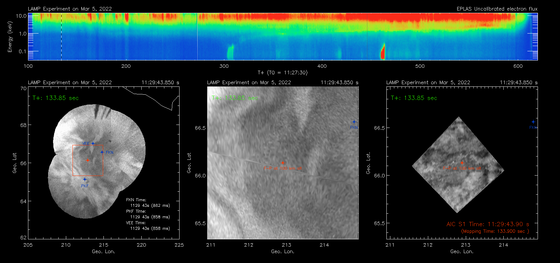Image resolution: width=560 pixels, height=263 pixels.
Task: Click the 68 latitude tick on the left map
Action: point(23,125)
